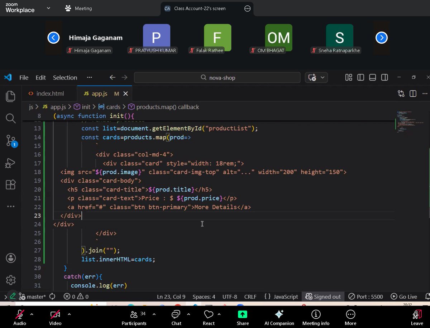Select the app.js editor tab
The height and width of the screenshot is (328, 430).
click(104, 93)
